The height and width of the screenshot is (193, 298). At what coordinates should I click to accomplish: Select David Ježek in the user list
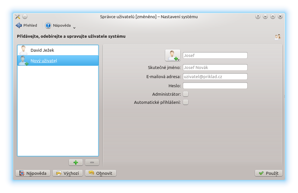point(58,50)
